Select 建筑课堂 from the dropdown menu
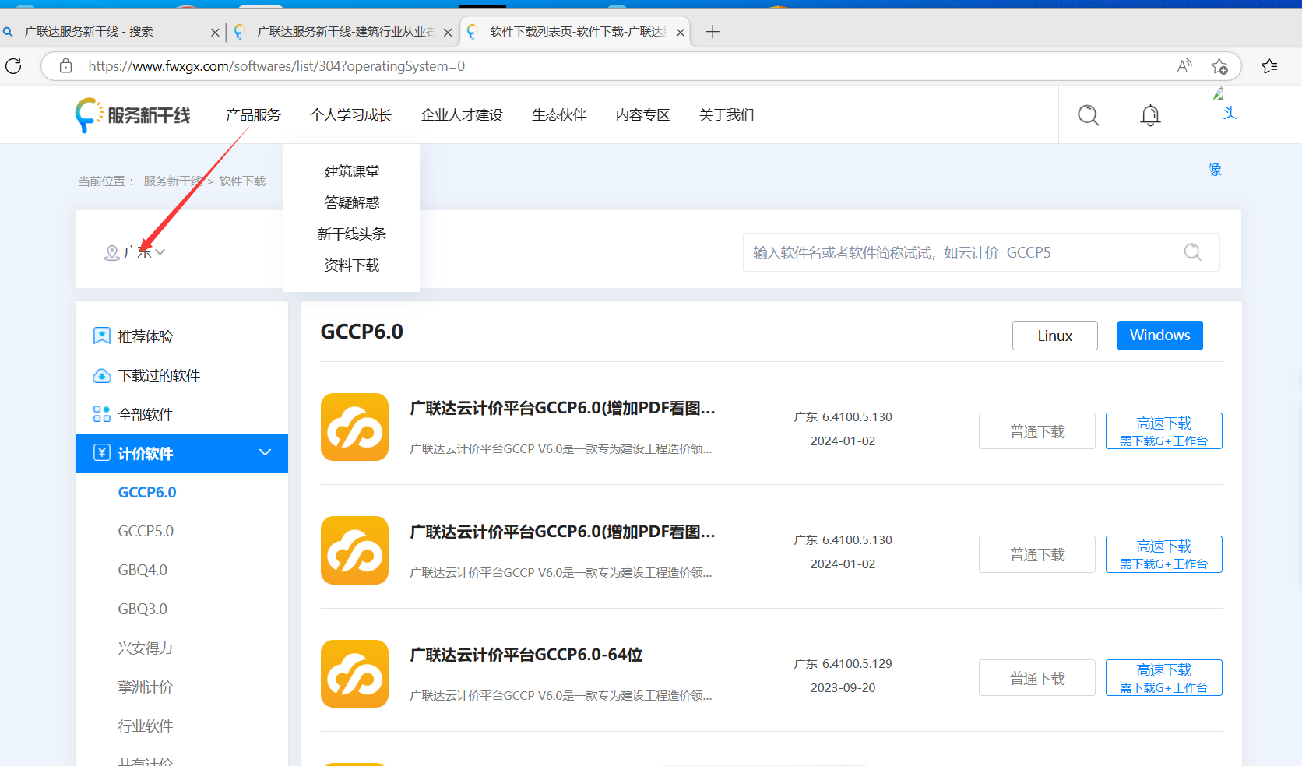Image resolution: width=1302 pixels, height=766 pixels. 352,171
